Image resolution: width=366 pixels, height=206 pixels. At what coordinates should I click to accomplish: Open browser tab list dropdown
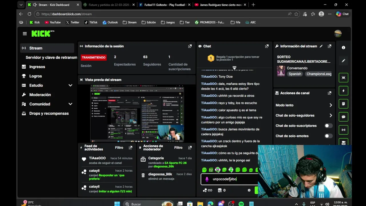(21, 5)
